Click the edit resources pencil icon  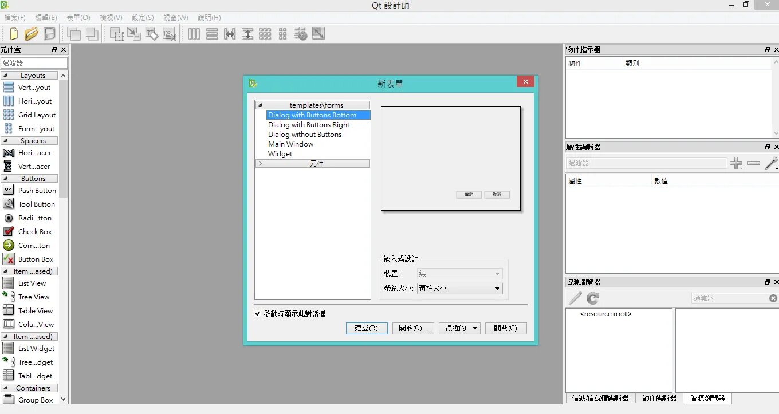click(575, 298)
